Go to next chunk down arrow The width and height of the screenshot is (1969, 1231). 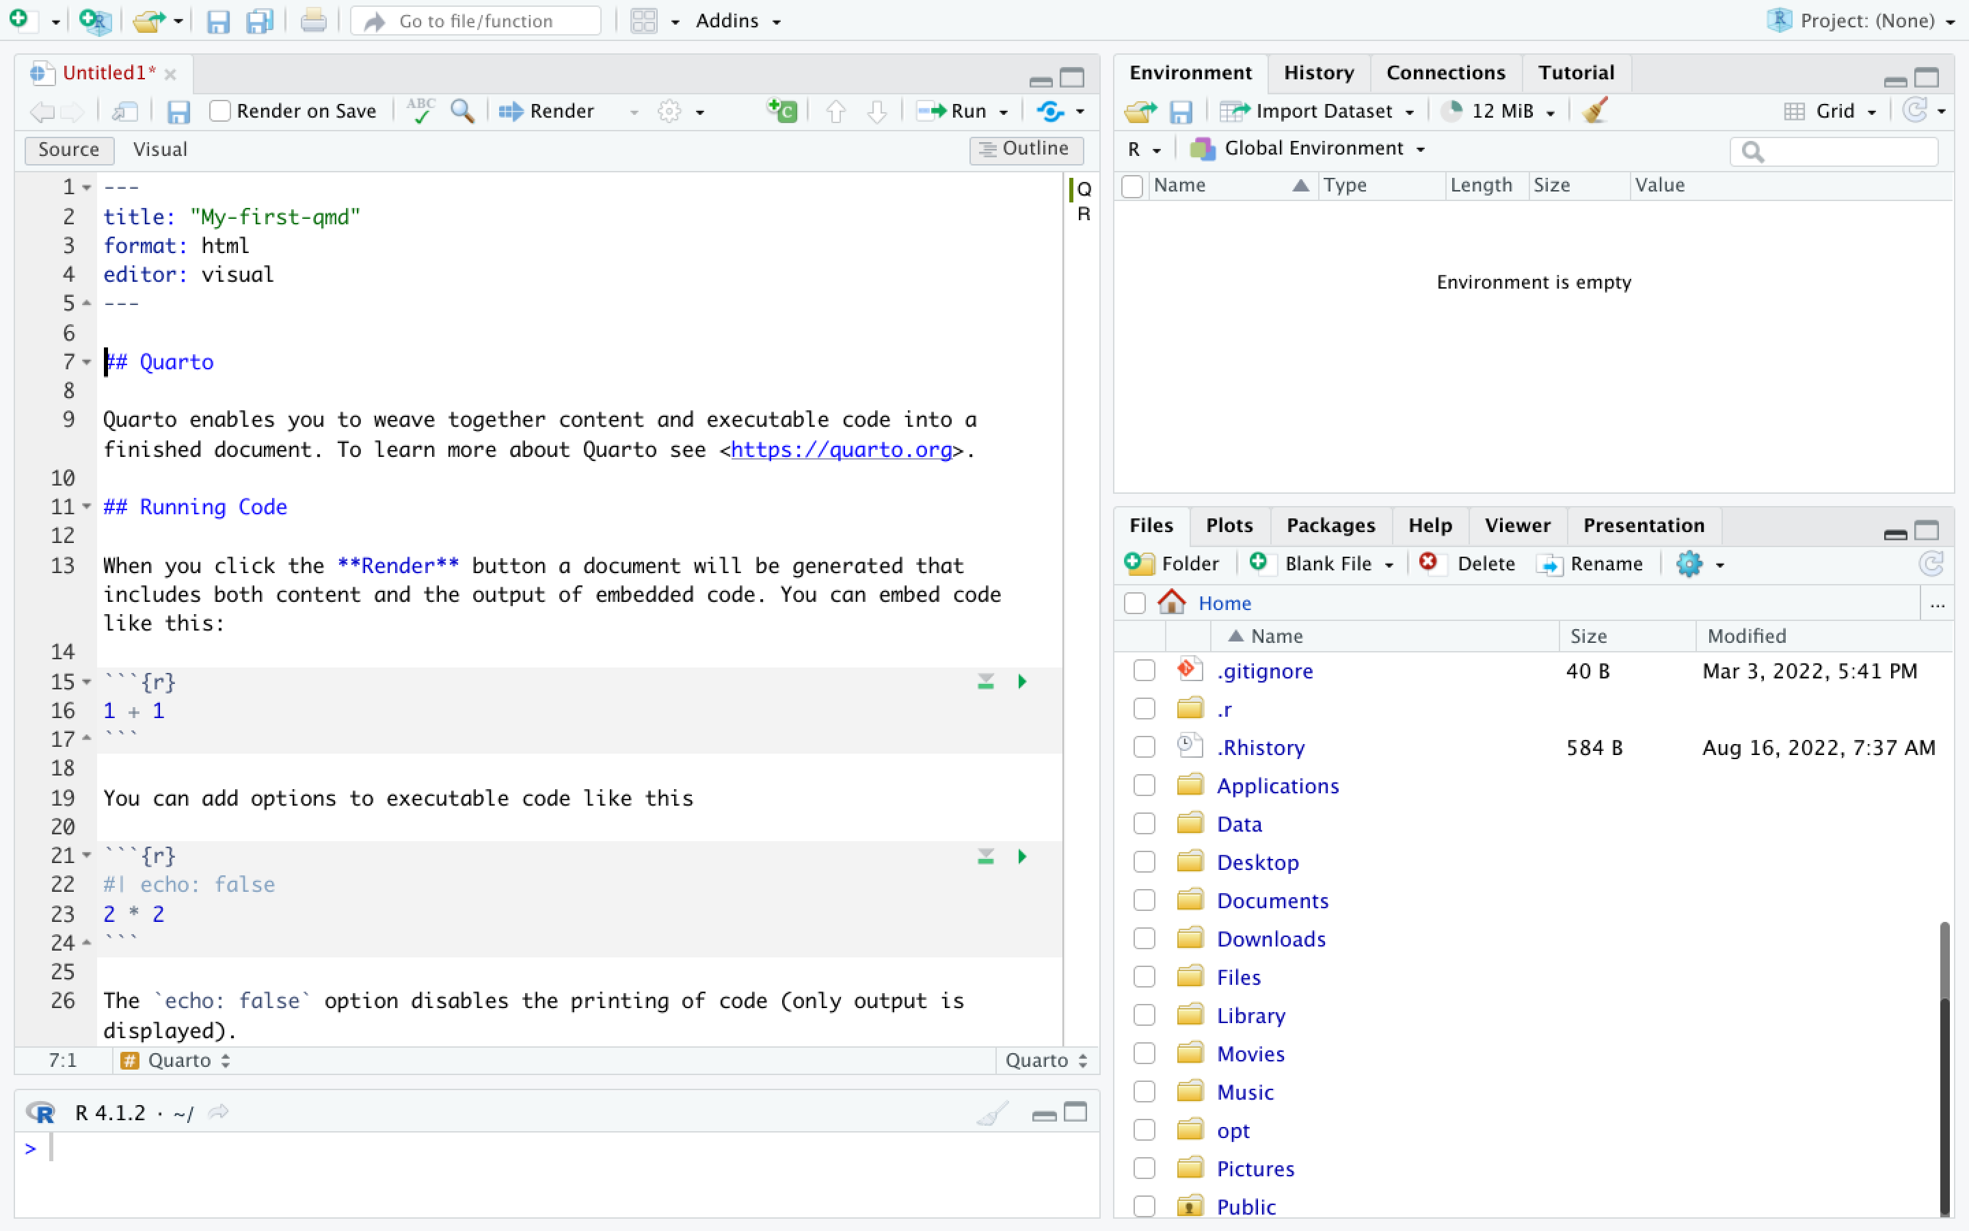coord(876,111)
